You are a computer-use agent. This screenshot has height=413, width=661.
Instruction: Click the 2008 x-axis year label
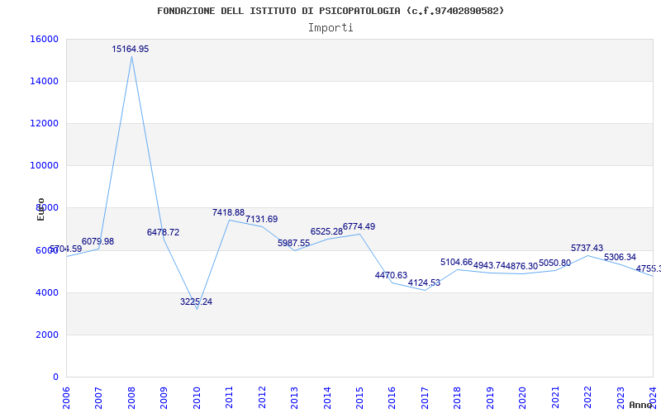pyautogui.click(x=132, y=397)
